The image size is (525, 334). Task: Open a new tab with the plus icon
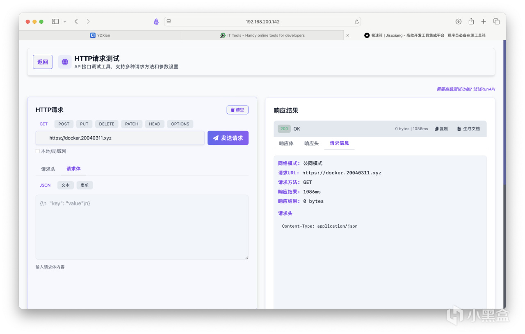pyautogui.click(x=484, y=22)
